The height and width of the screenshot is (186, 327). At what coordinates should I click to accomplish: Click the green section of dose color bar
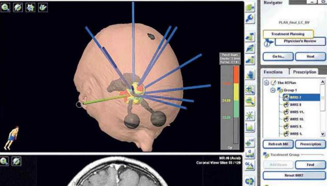click(x=236, y=109)
